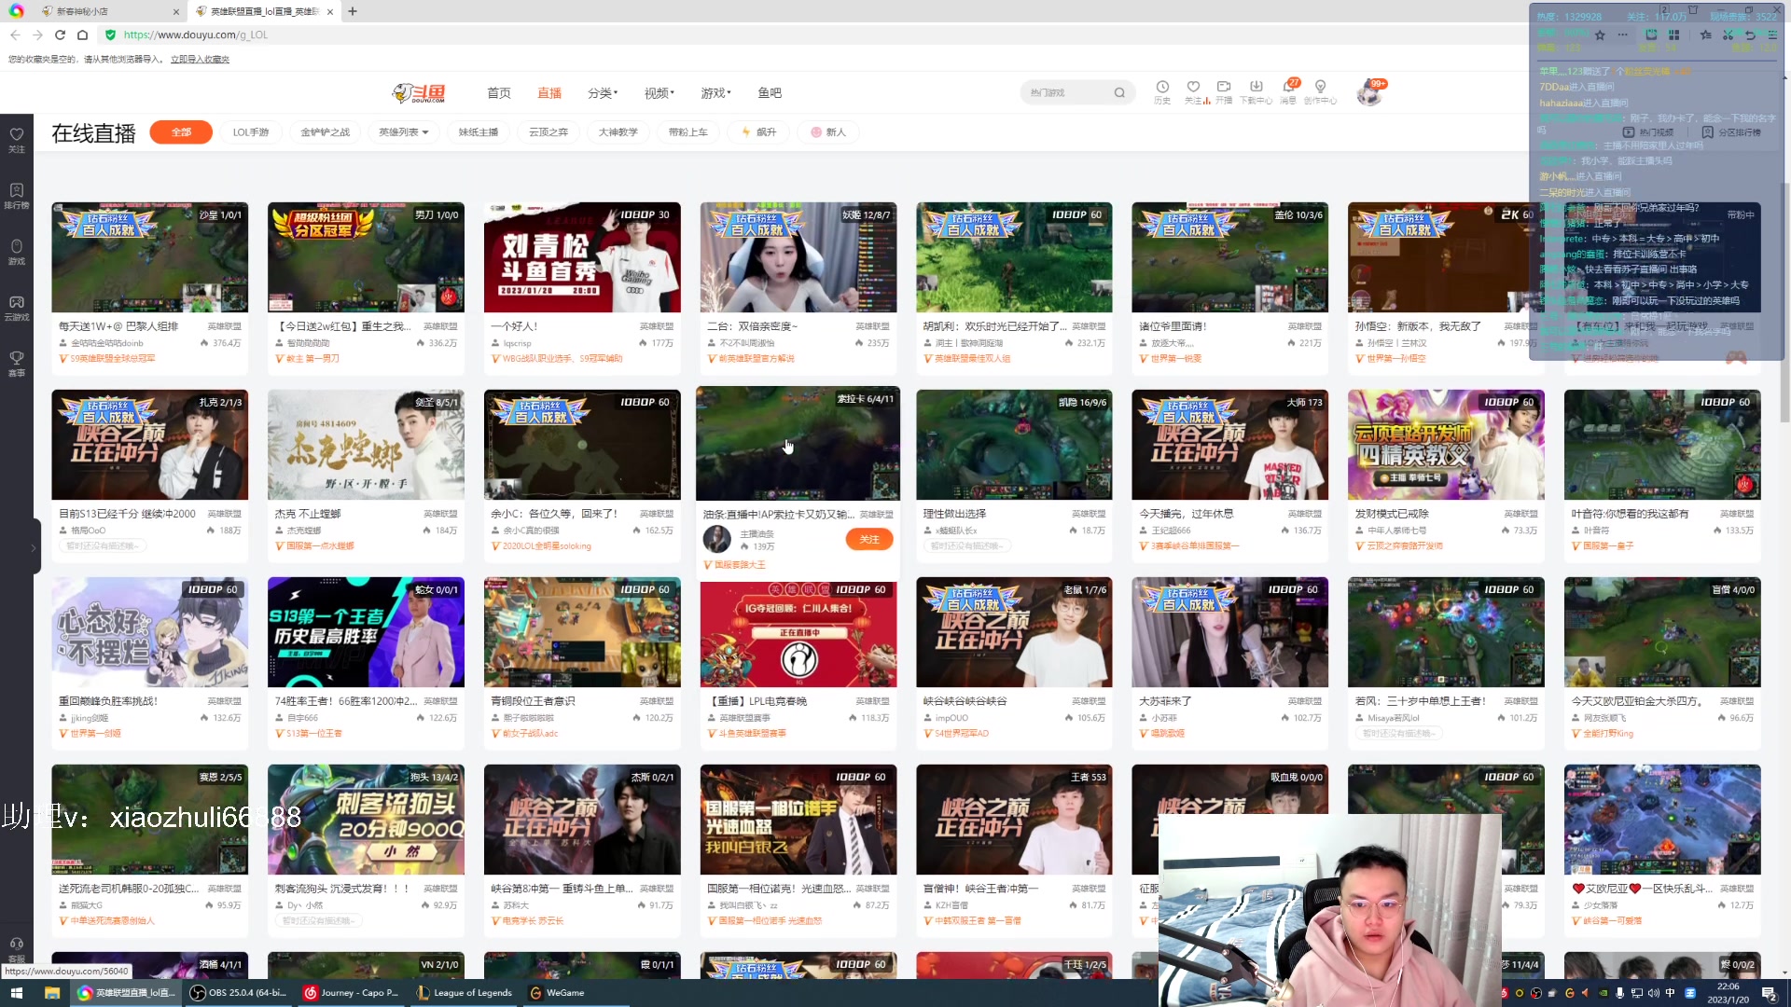Open the 下载中心 download icon

[x=1256, y=87]
